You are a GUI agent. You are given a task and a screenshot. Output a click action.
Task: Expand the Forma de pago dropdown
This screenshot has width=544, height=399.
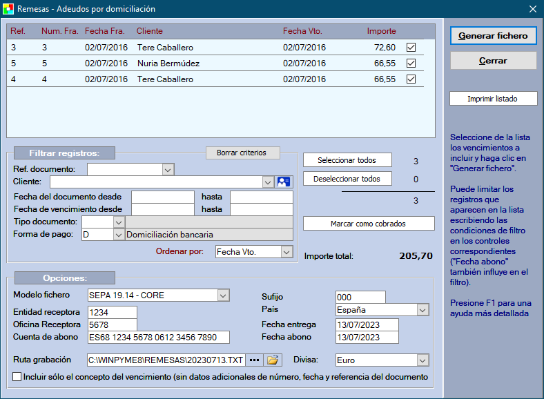pos(118,235)
